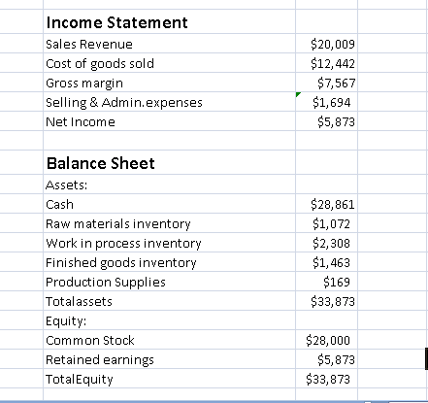Select the $28,861 cash value
428x403 pixels.
click(x=326, y=204)
